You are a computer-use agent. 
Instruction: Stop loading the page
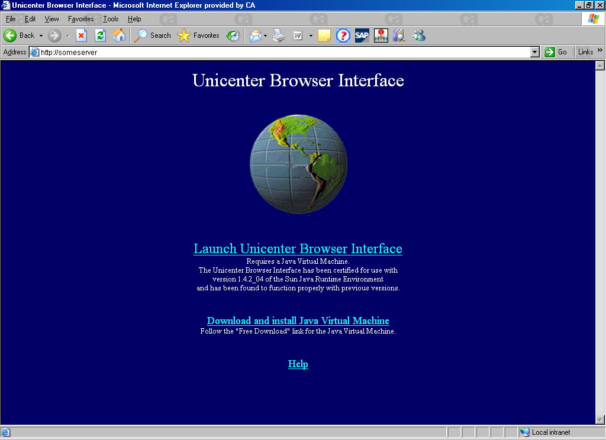click(81, 35)
